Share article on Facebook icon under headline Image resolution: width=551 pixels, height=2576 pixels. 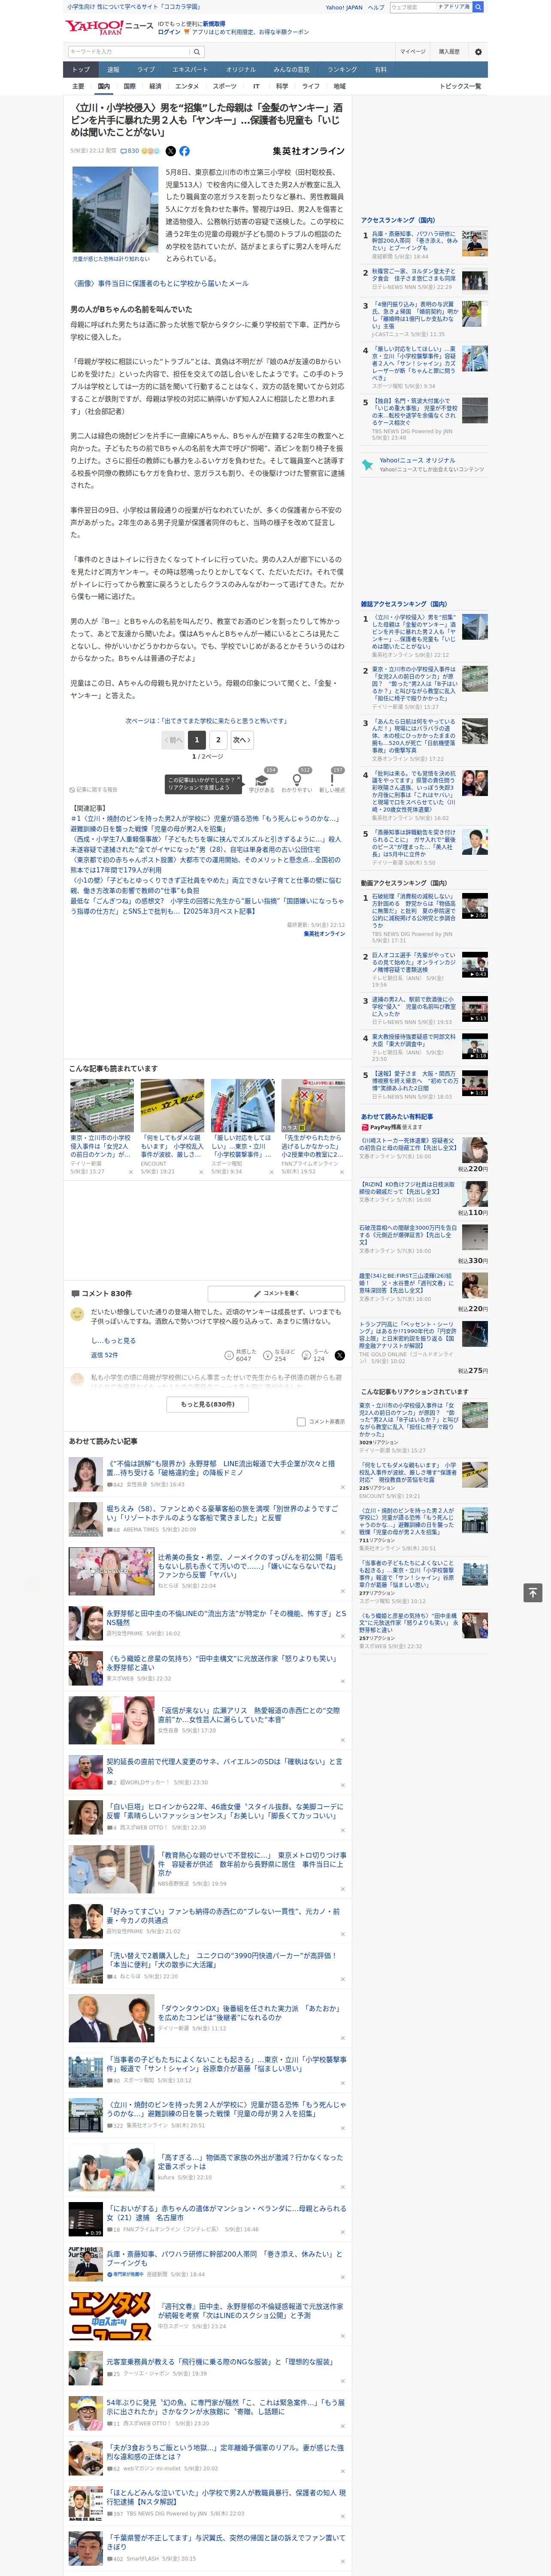(x=184, y=151)
